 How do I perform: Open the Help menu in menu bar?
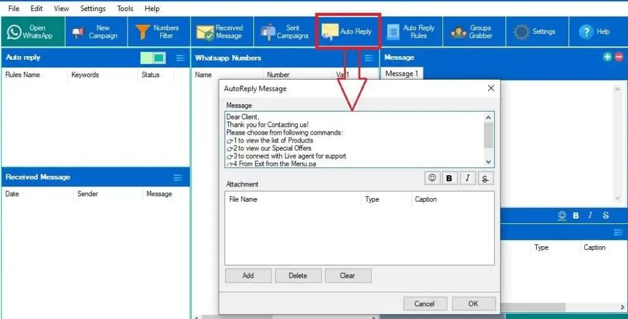coord(152,9)
